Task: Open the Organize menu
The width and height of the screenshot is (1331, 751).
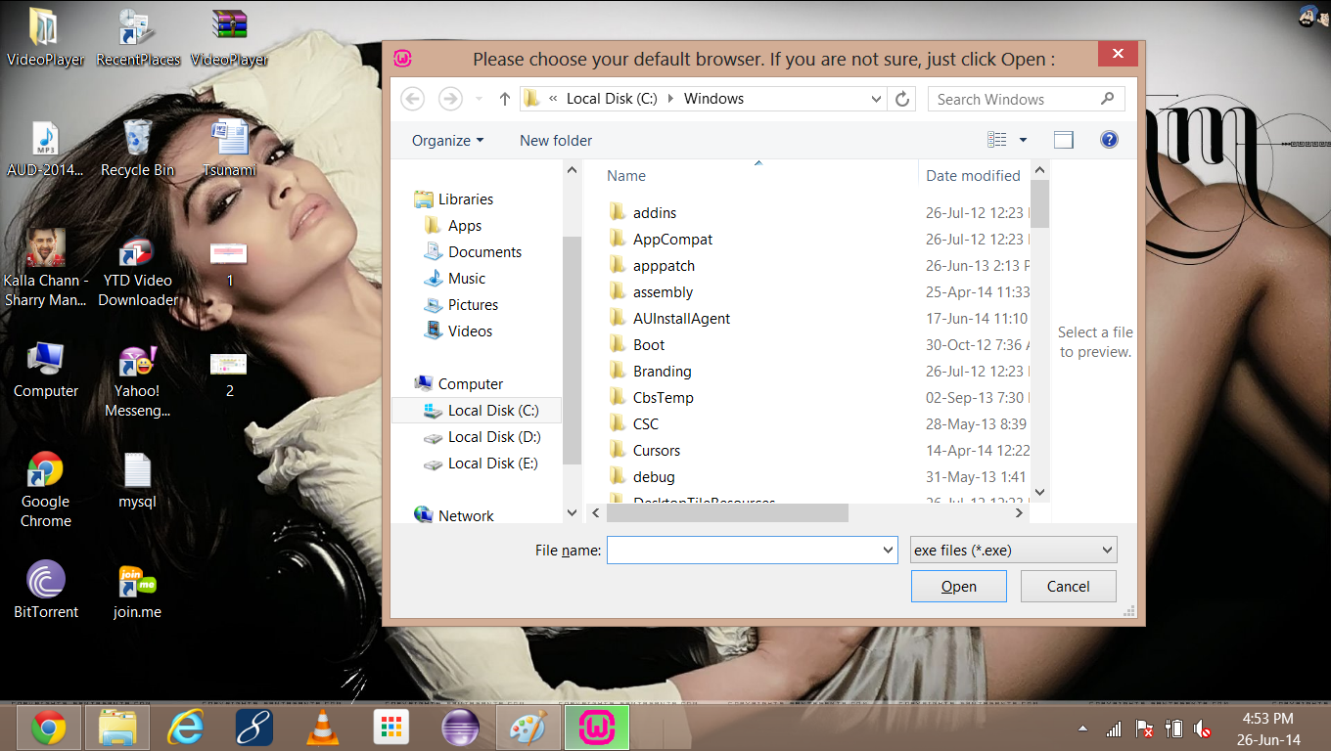Action: click(447, 141)
